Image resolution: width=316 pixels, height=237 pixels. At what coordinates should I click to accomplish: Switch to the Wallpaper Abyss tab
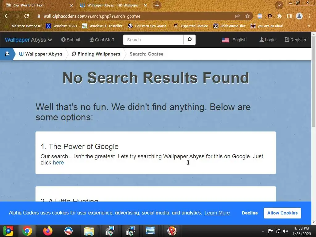[113, 5]
